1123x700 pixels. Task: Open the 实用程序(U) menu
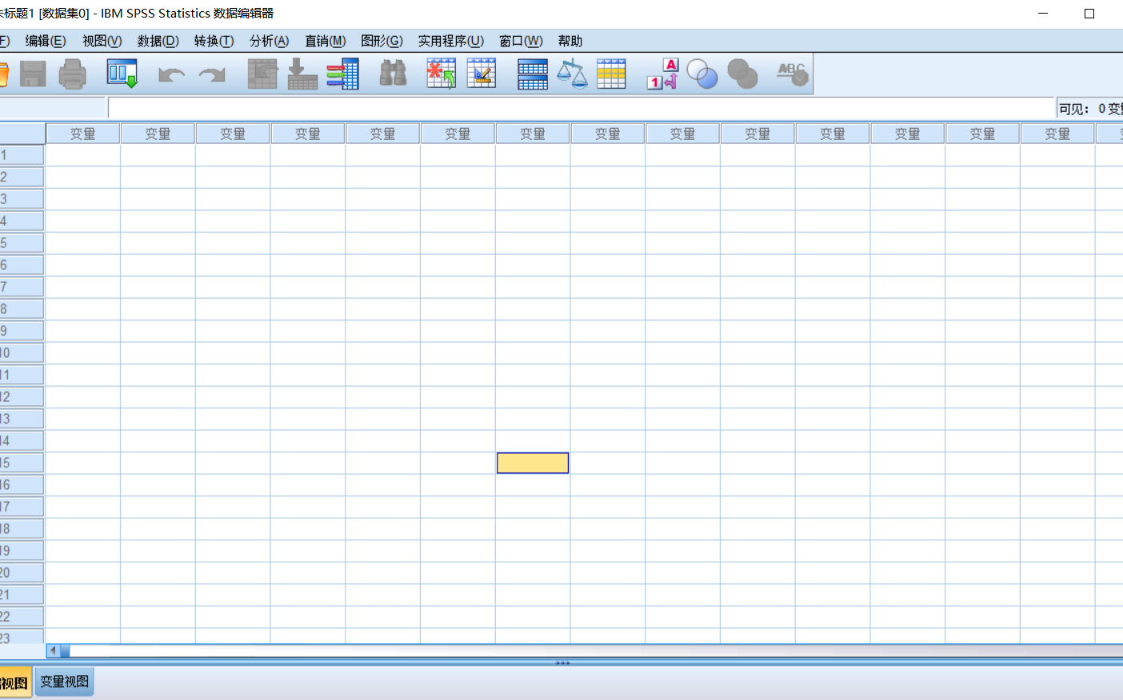point(450,41)
